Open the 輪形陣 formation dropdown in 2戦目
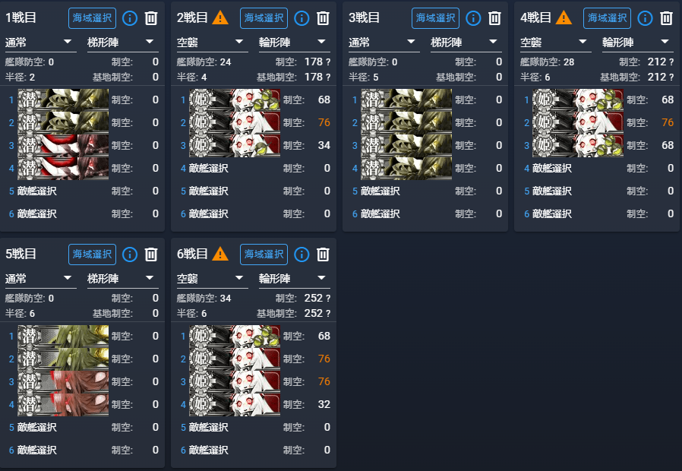 295,43
